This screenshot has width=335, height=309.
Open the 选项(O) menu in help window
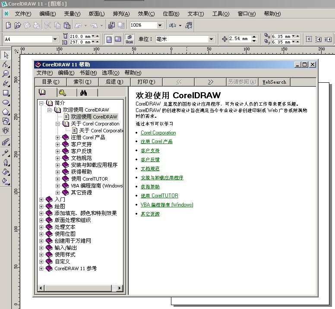coord(111,73)
